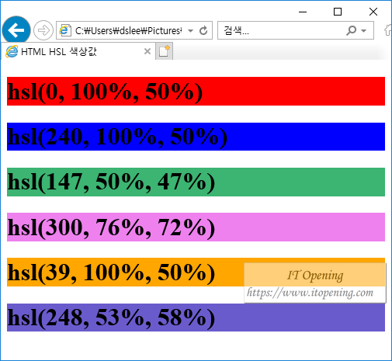
Task: Open the search provider dropdown arrow
Action: pos(363,31)
